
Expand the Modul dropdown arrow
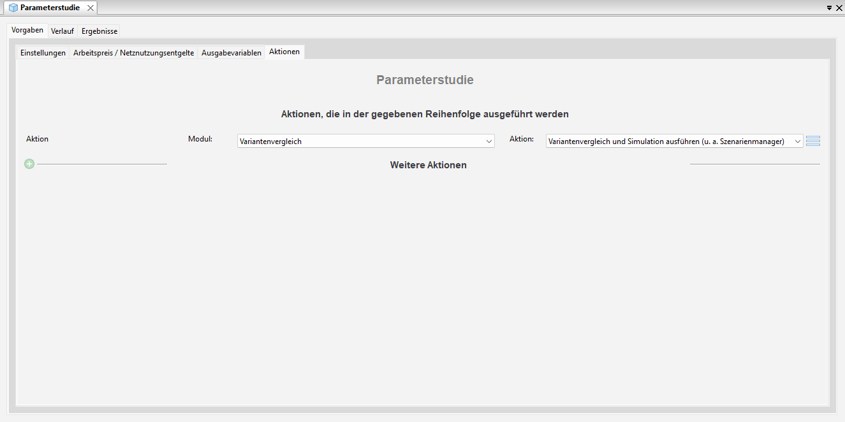coord(489,142)
